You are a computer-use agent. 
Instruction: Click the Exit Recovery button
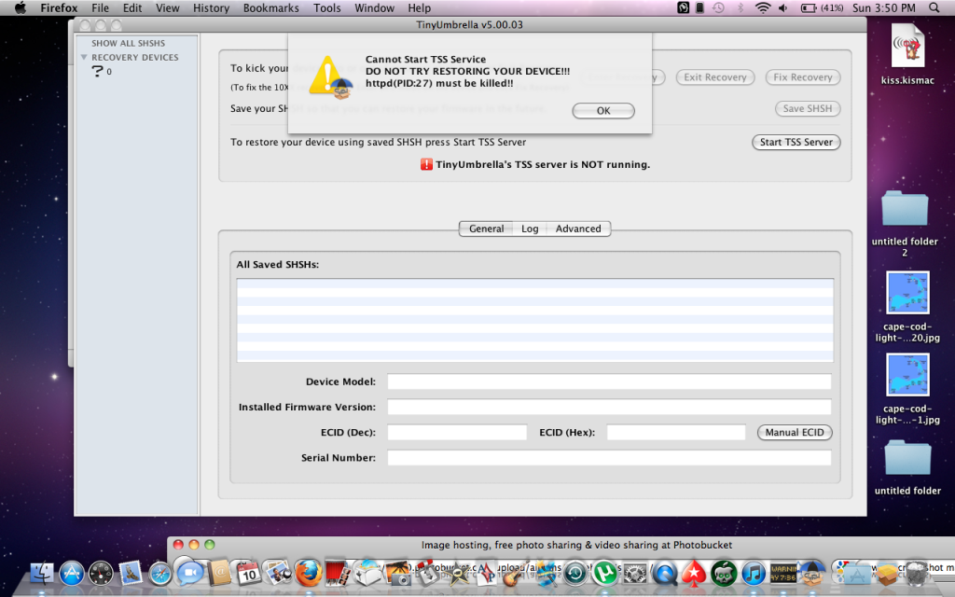[715, 77]
